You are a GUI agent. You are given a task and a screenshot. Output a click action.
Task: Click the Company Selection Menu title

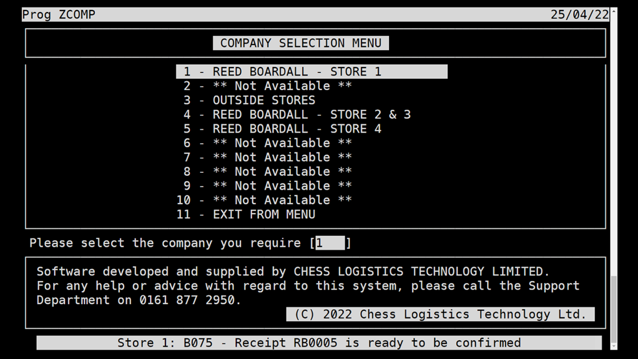pyautogui.click(x=301, y=43)
